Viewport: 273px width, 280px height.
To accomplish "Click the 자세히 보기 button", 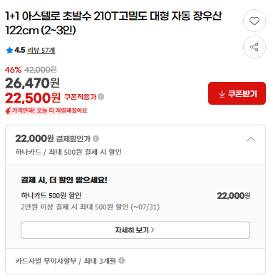I will point(135,230).
